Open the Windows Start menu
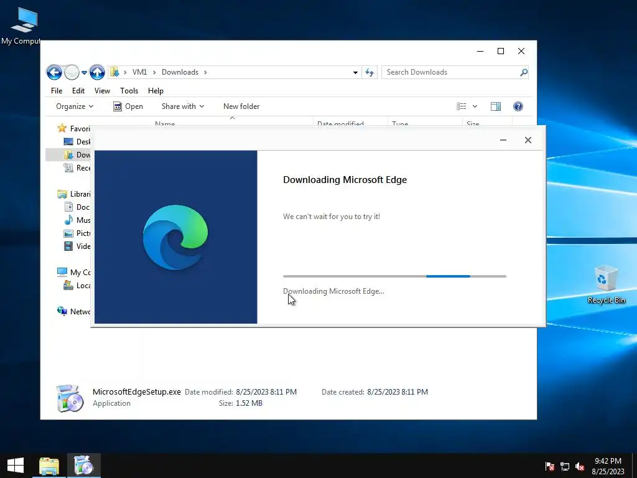The image size is (637, 478). (16, 466)
